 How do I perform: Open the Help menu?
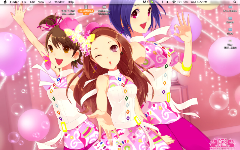[71, 2]
